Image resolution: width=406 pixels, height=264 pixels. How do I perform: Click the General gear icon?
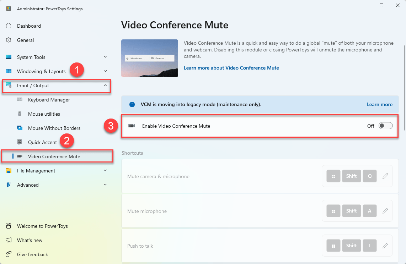(9, 40)
